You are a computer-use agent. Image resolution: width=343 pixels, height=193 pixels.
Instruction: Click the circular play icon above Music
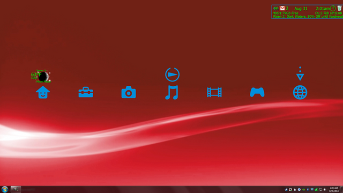pos(173,75)
